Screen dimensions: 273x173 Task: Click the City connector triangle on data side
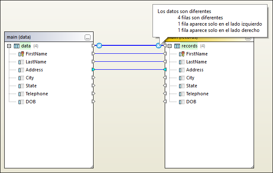pyautogui.click(x=94, y=78)
